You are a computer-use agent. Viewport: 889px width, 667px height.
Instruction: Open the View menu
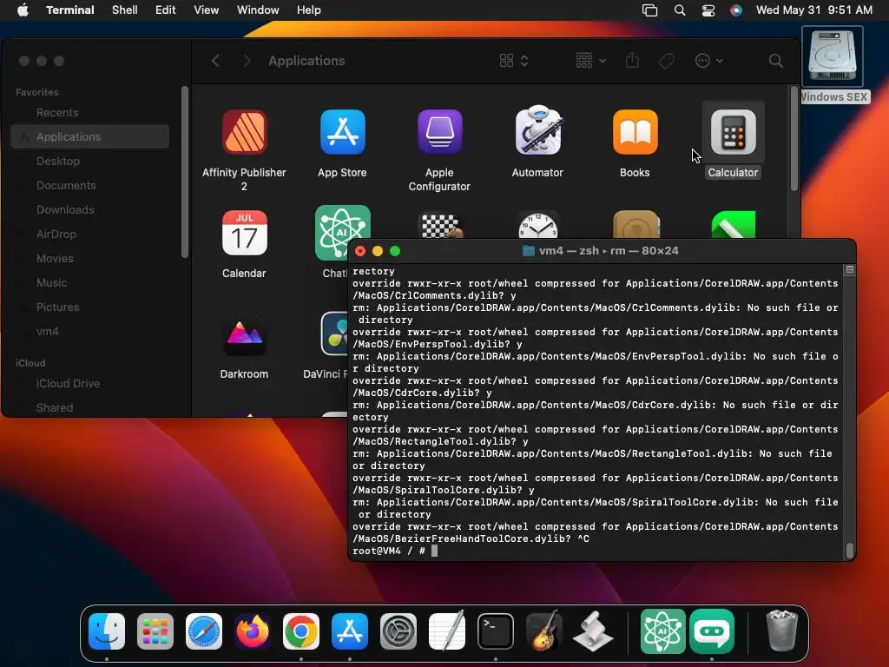(x=207, y=10)
